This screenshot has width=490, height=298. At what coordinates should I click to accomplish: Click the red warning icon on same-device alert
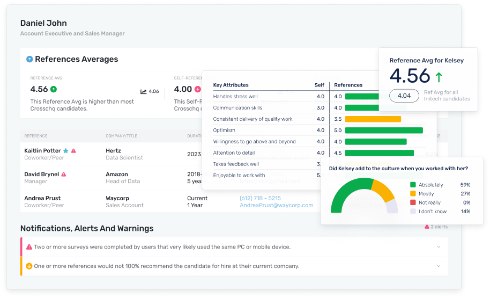tap(29, 247)
